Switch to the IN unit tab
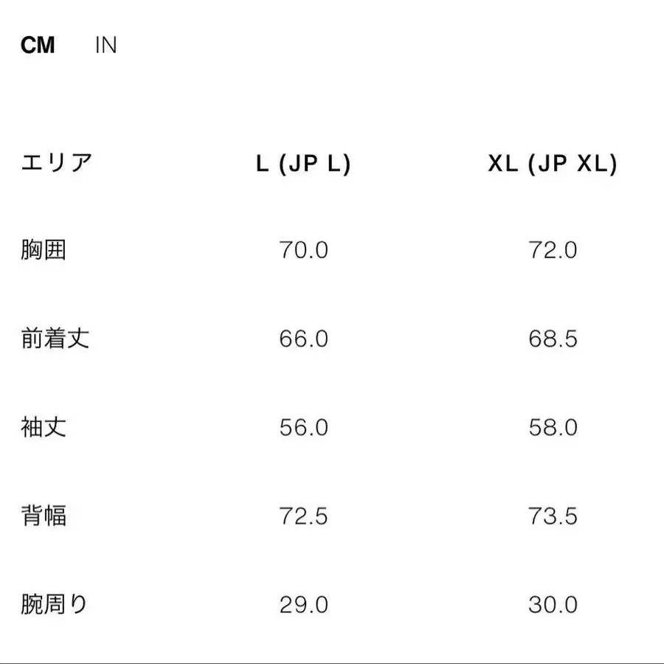 click(106, 46)
